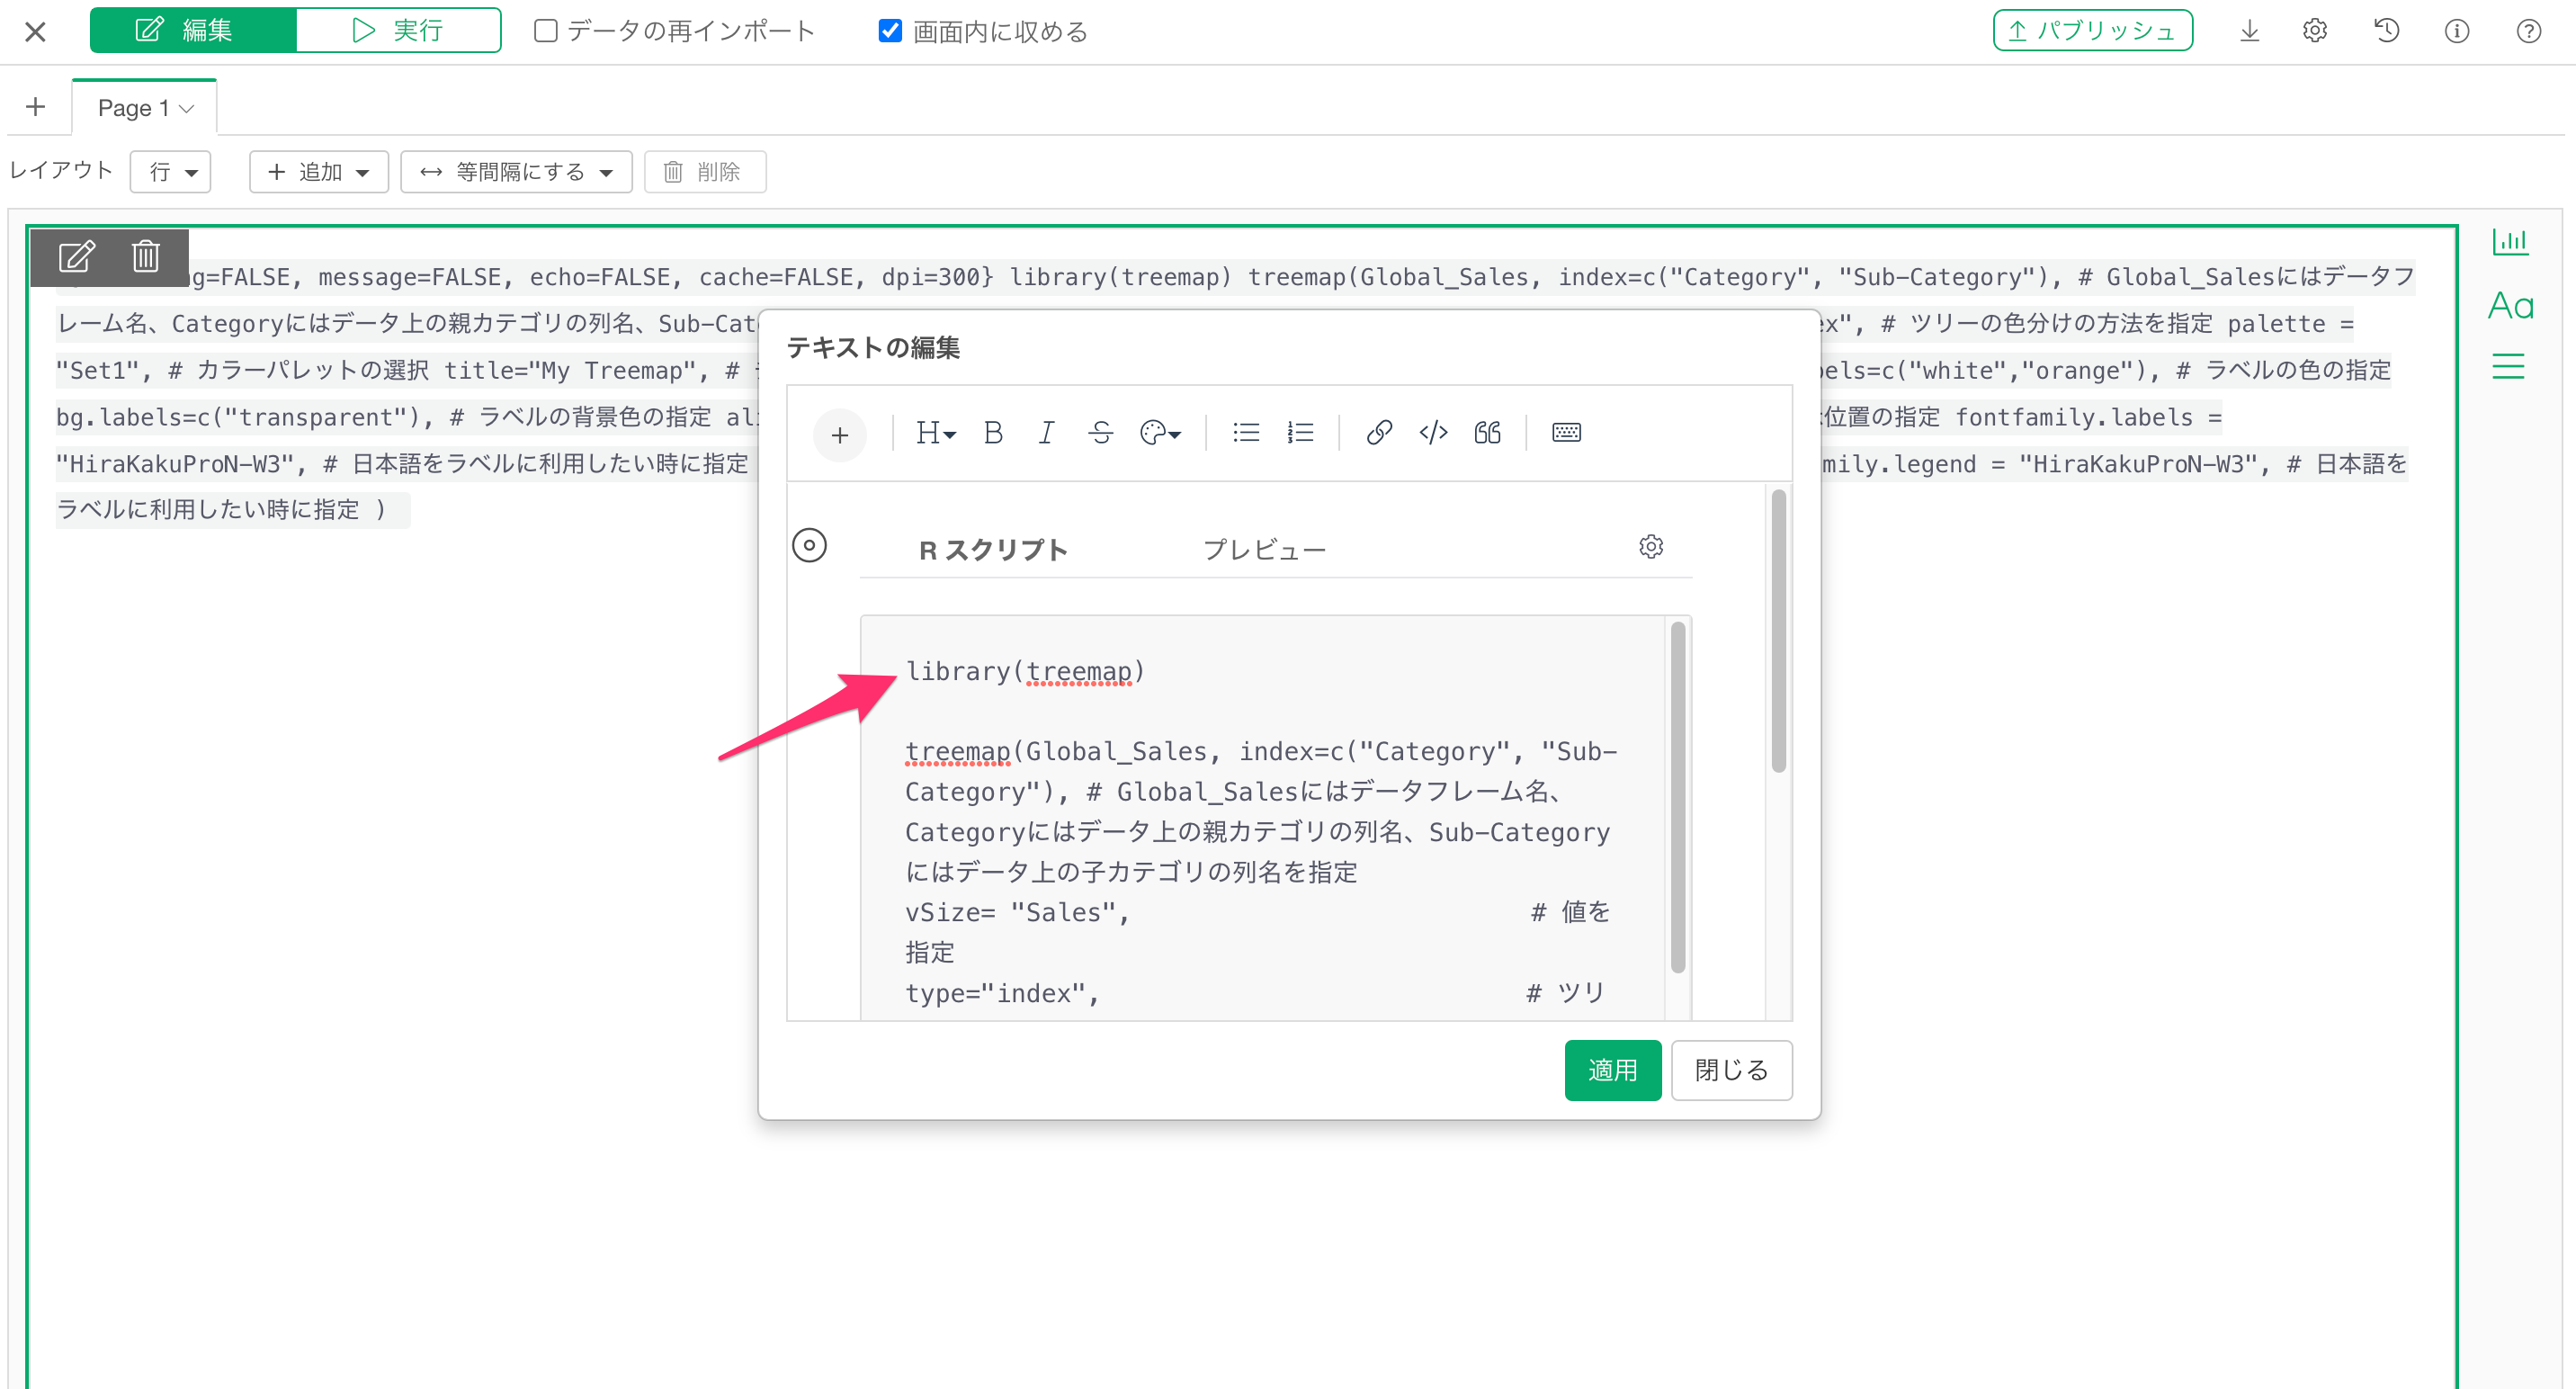
Task: Insert a blockquote with the quote icon
Action: coord(1487,433)
